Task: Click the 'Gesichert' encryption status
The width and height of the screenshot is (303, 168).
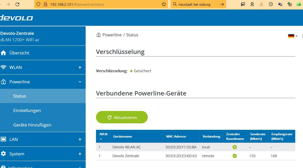Action: [142, 71]
